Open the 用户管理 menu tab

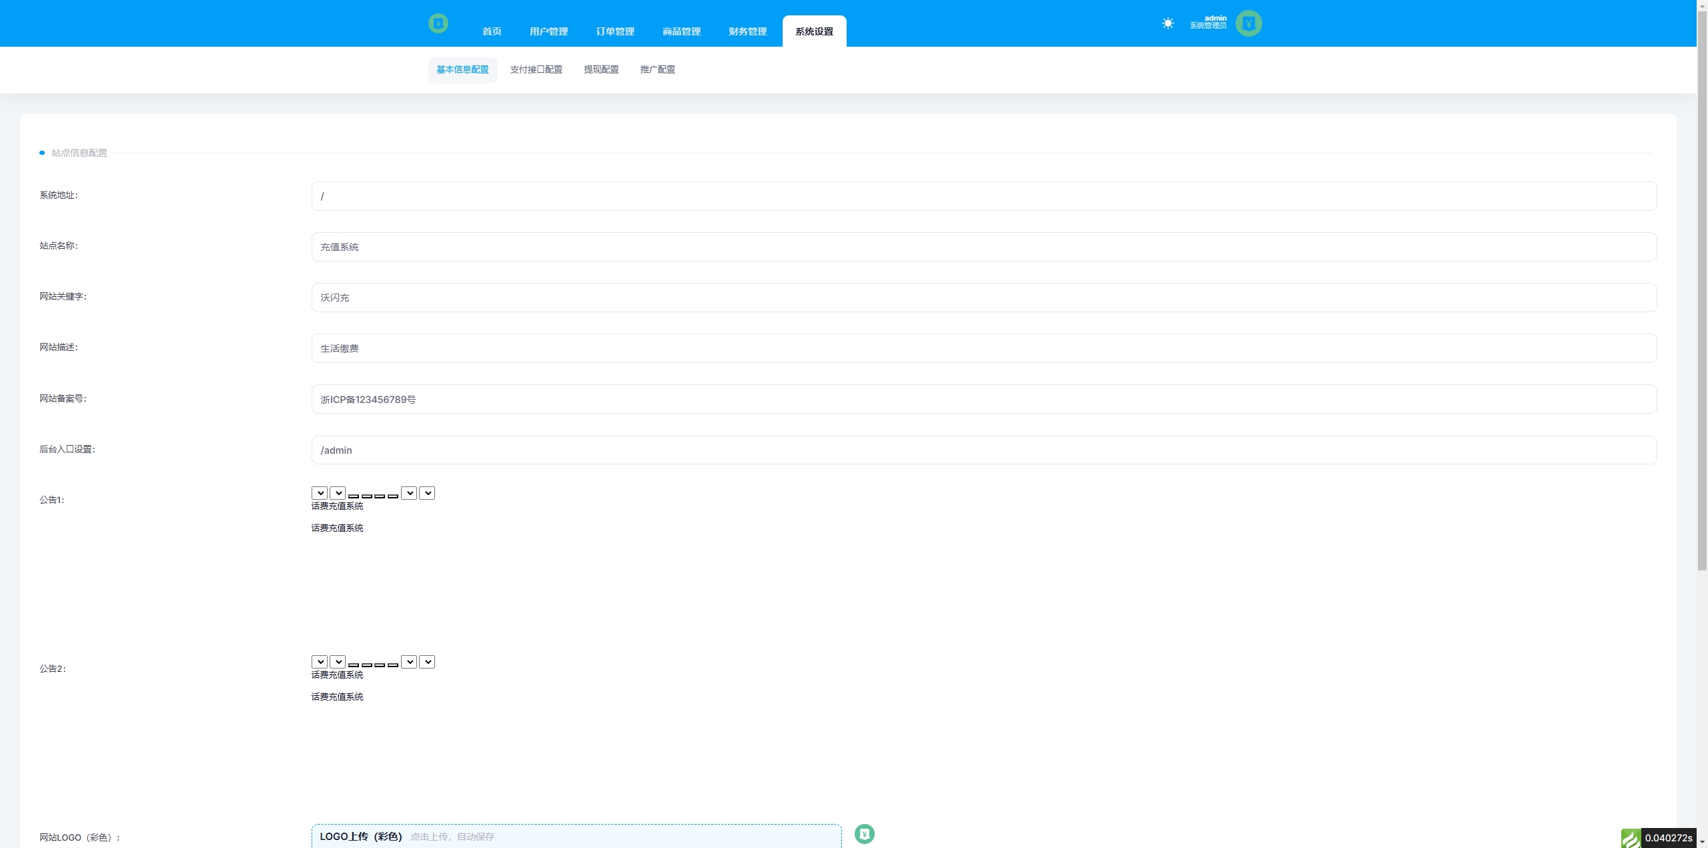coord(548,31)
